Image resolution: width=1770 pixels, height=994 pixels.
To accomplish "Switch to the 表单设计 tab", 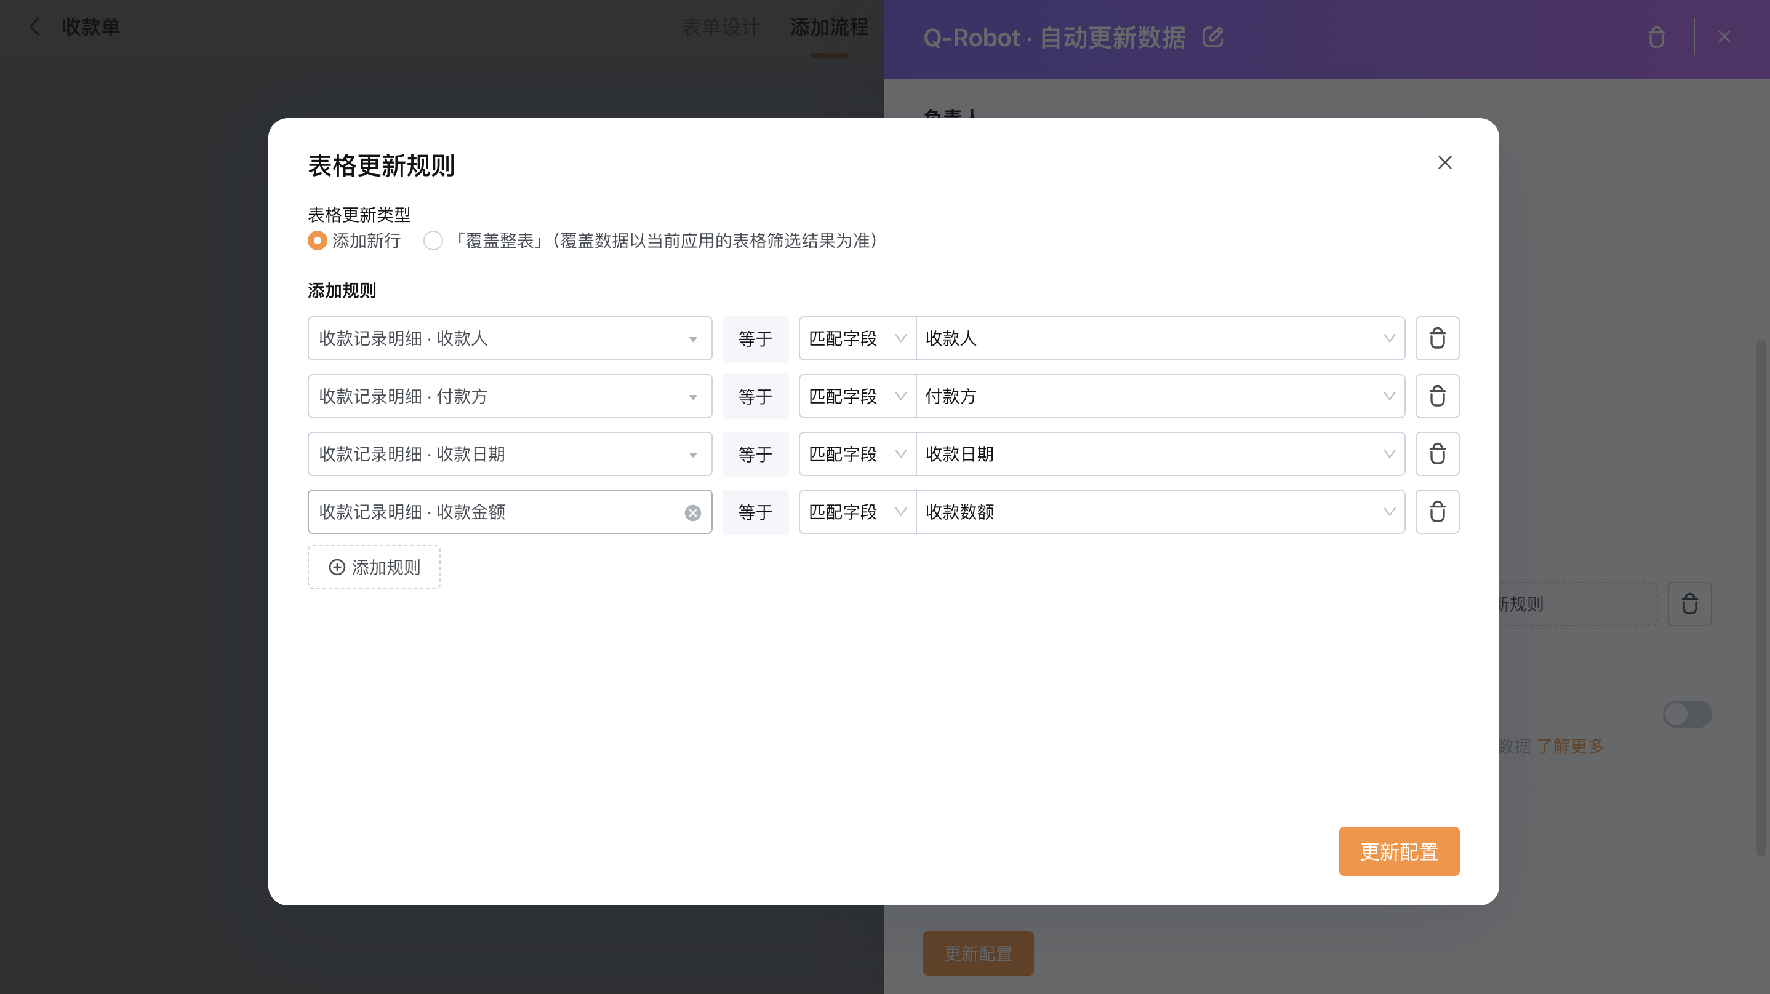I will click(721, 27).
